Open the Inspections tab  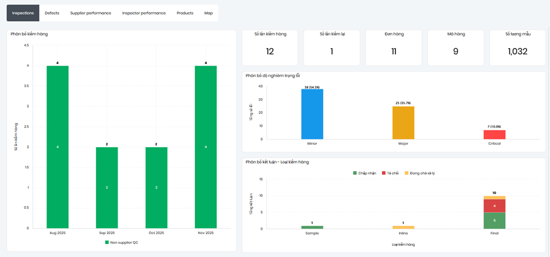[23, 13]
